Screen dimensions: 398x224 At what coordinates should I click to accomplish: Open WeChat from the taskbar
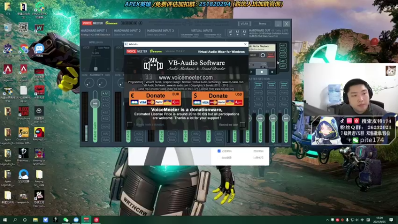tap(66, 220)
